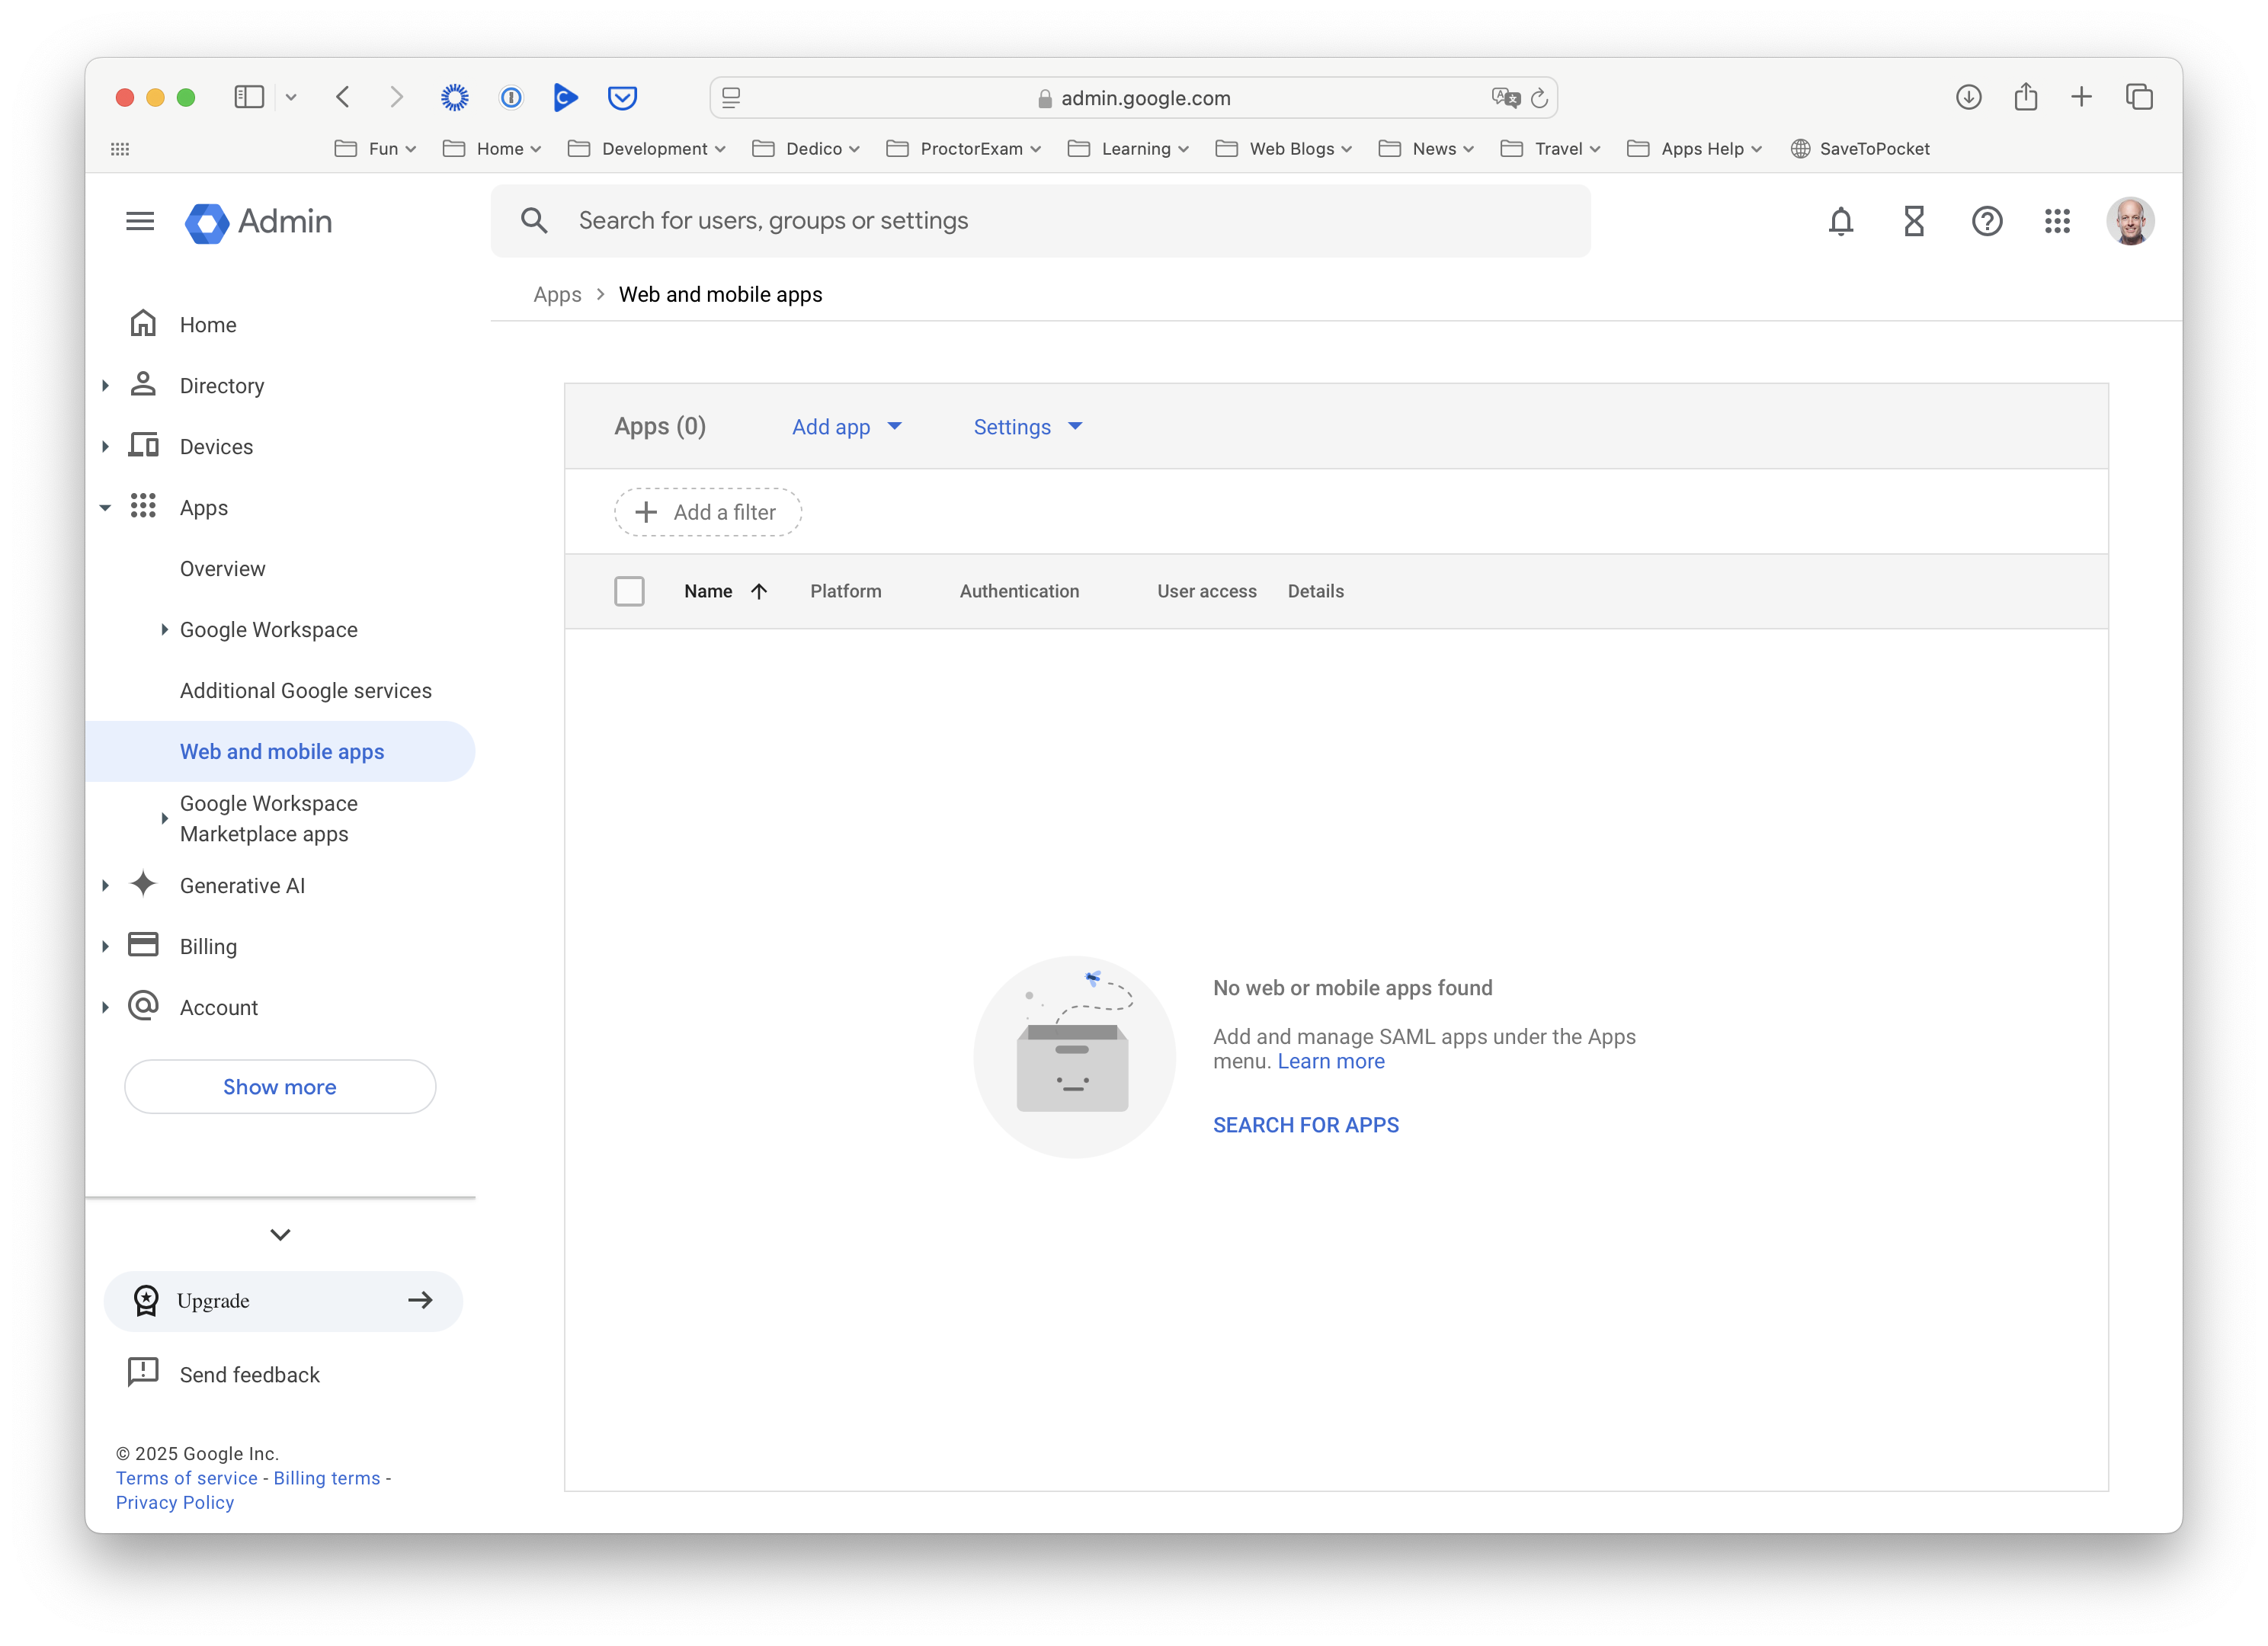
Task: Click the Apps grid icon in sidebar
Action: click(x=143, y=506)
